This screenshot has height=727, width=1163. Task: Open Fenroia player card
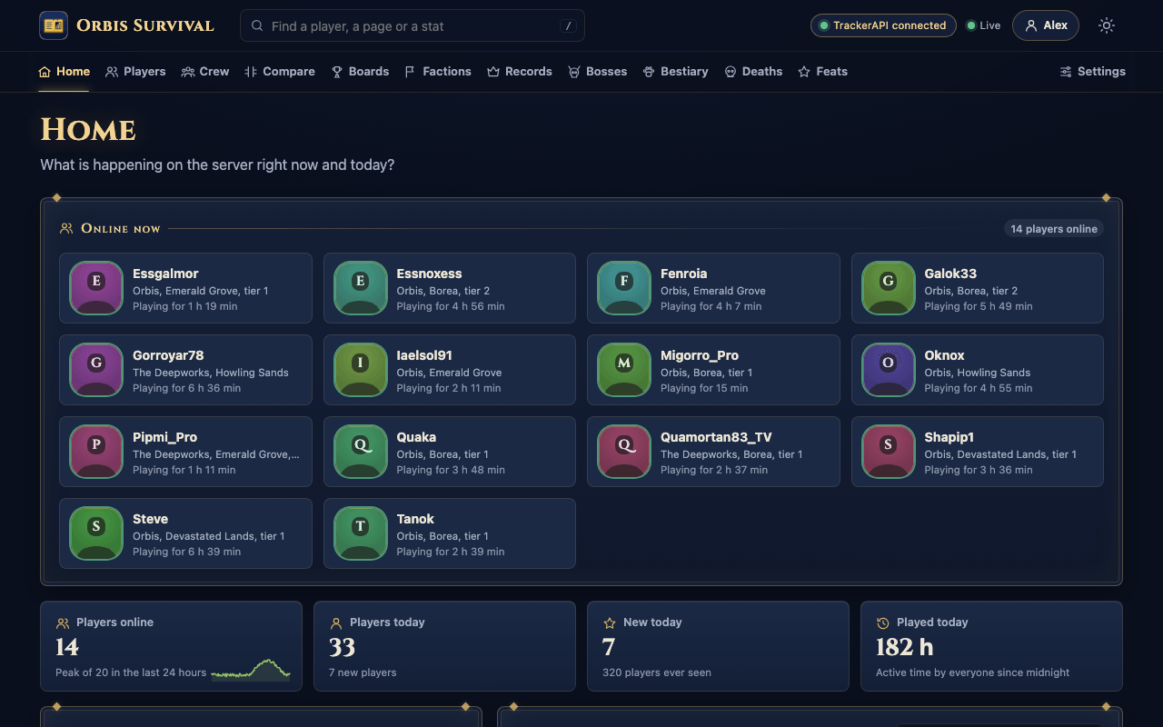click(713, 288)
